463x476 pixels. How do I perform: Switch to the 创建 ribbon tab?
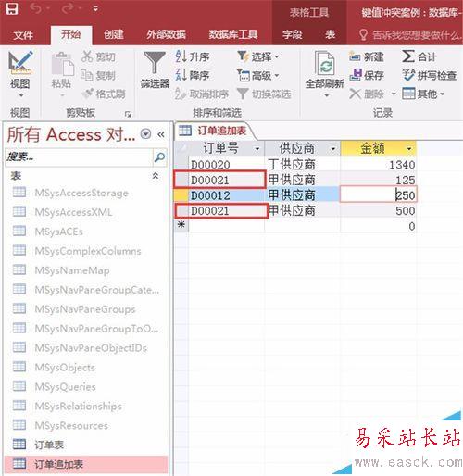point(114,34)
